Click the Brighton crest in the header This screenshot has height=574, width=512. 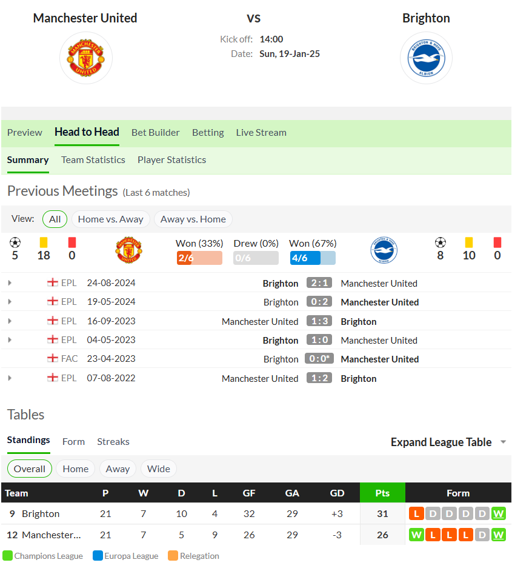(426, 58)
